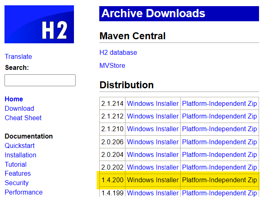This screenshot has height=208, width=277.
Task: Select the 2.1.214 version cell
Action: pyautogui.click(x=112, y=103)
